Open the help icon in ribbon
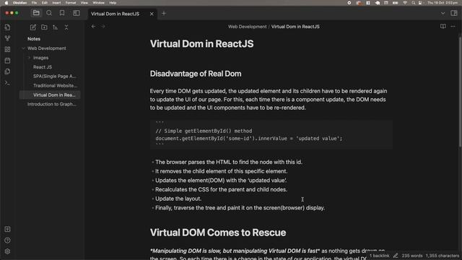The image size is (462, 260). pyautogui.click(x=8, y=240)
